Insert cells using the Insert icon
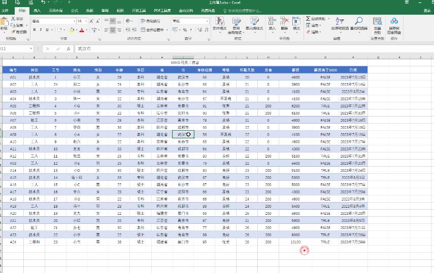The height and width of the screenshot is (273, 434). pos(272,24)
